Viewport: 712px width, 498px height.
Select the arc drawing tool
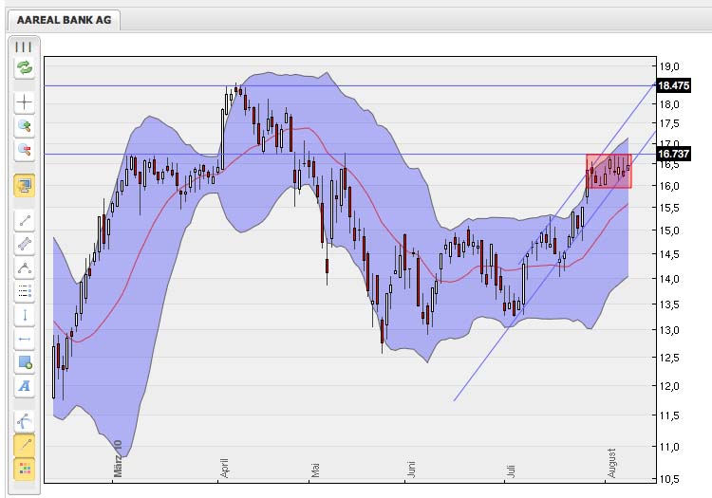click(x=25, y=421)
